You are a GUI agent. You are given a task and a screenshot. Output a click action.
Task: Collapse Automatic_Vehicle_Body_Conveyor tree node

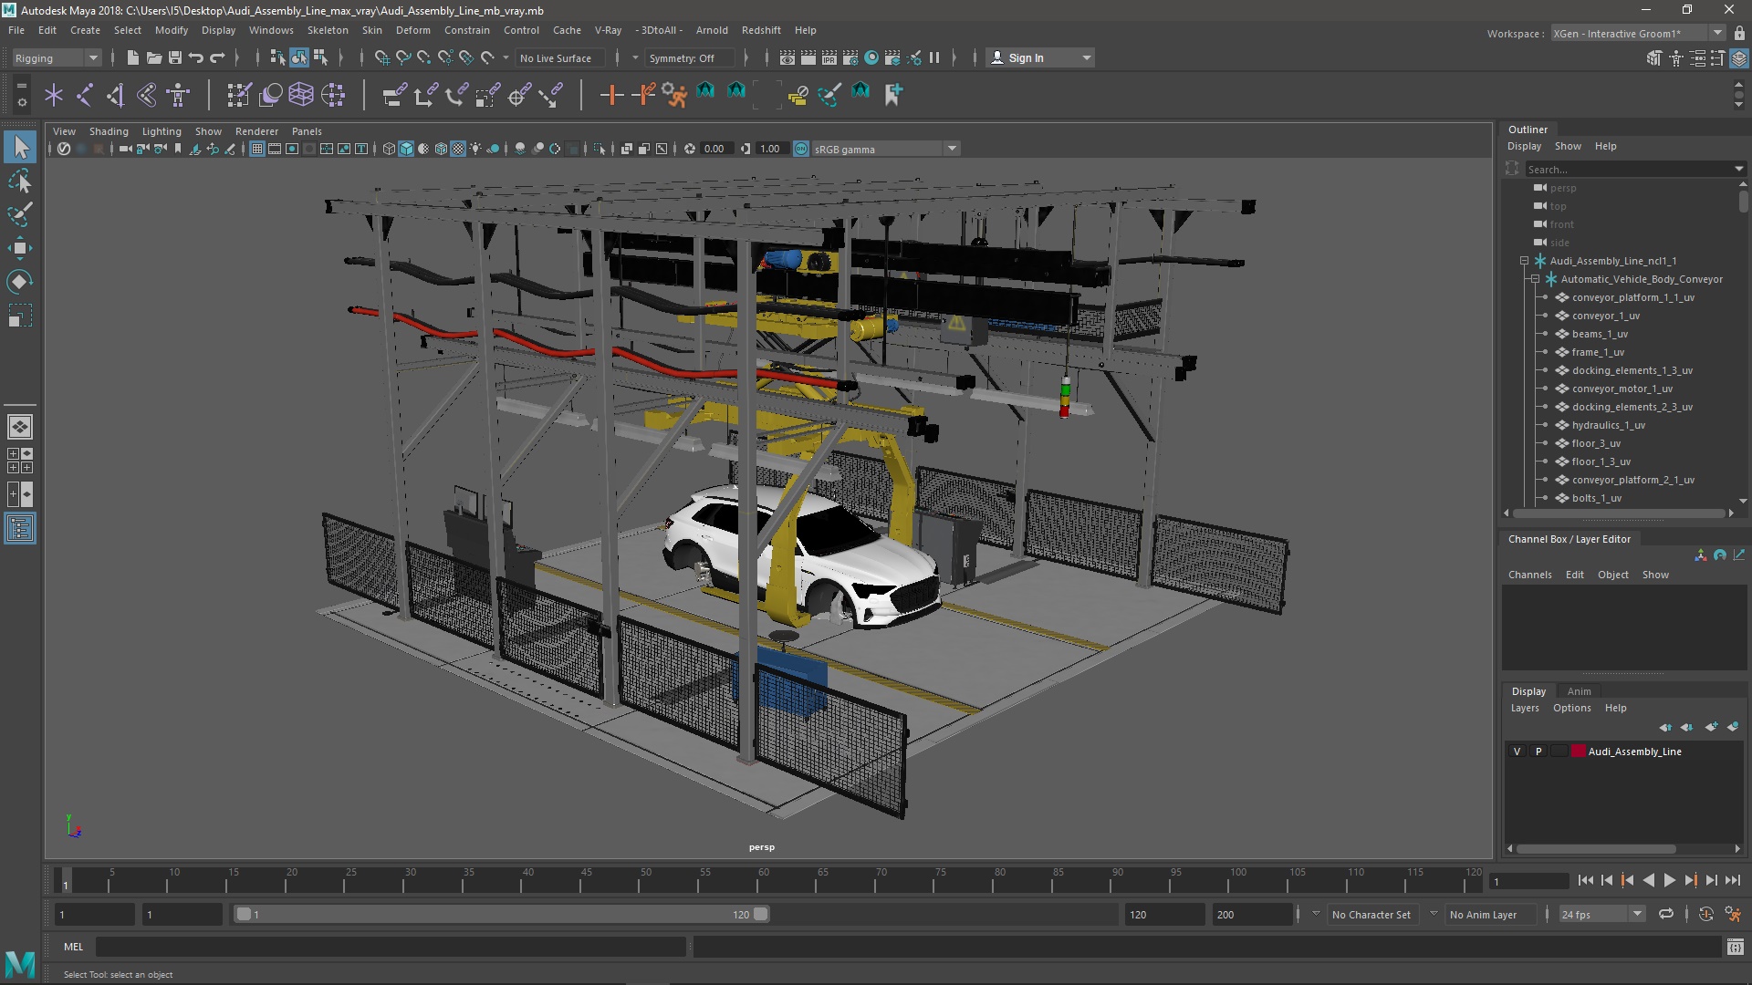pos(1535,279)
